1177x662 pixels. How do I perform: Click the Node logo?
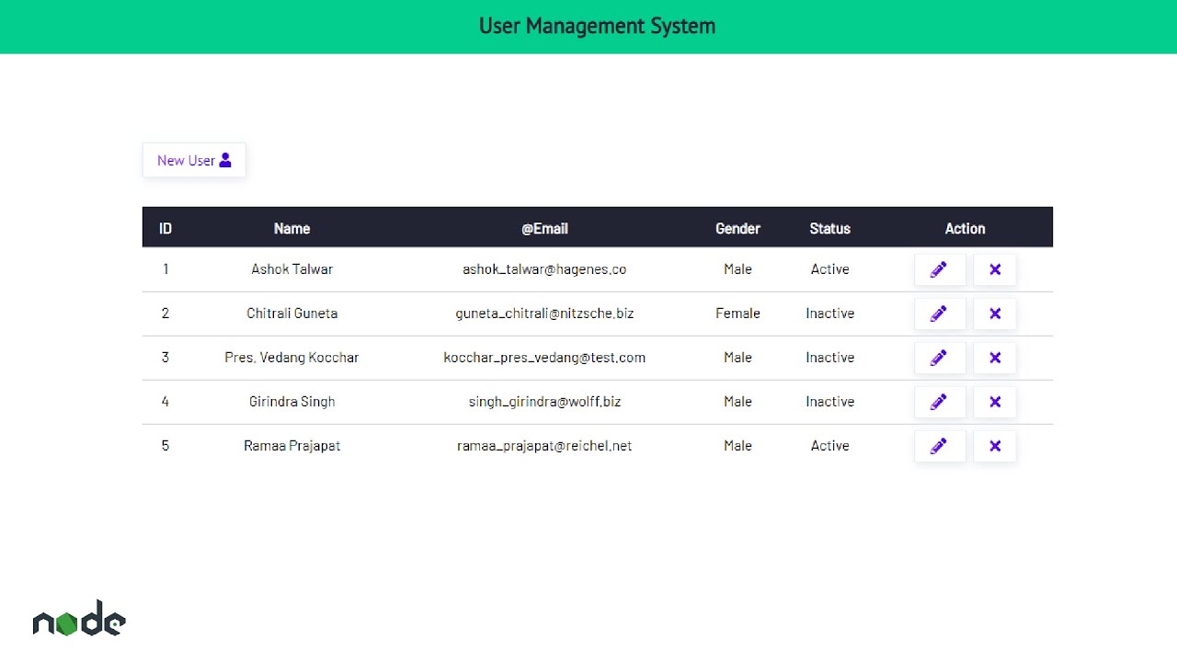tap(79, 619)
